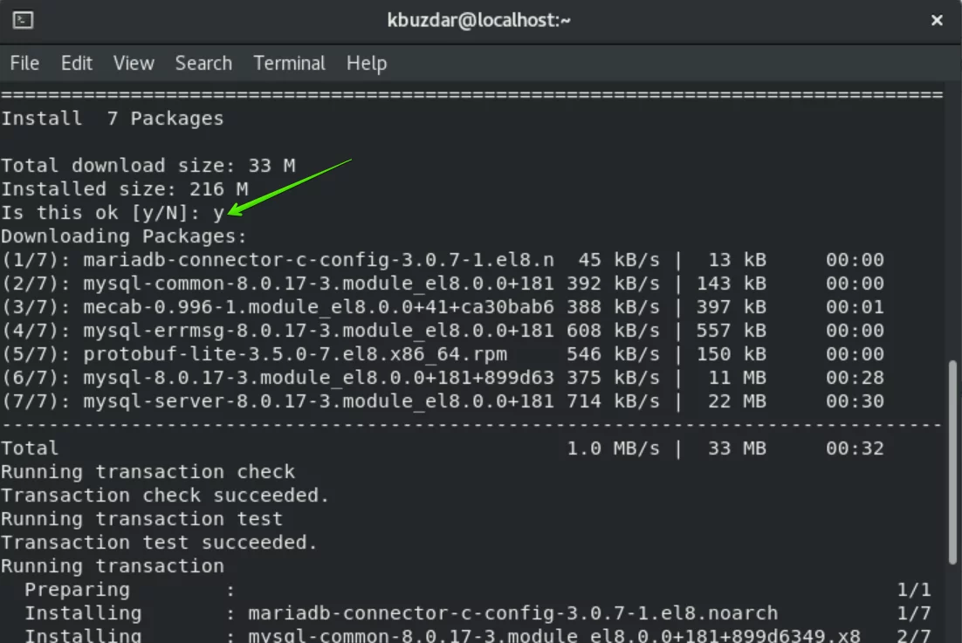This screenshot has width=962, height=643.
Task: Click the '00:28' time value
Action: pyautogui.click(x=855, y=378)
